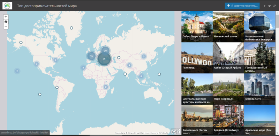Click the esri logo on the map

pos(175,131)
